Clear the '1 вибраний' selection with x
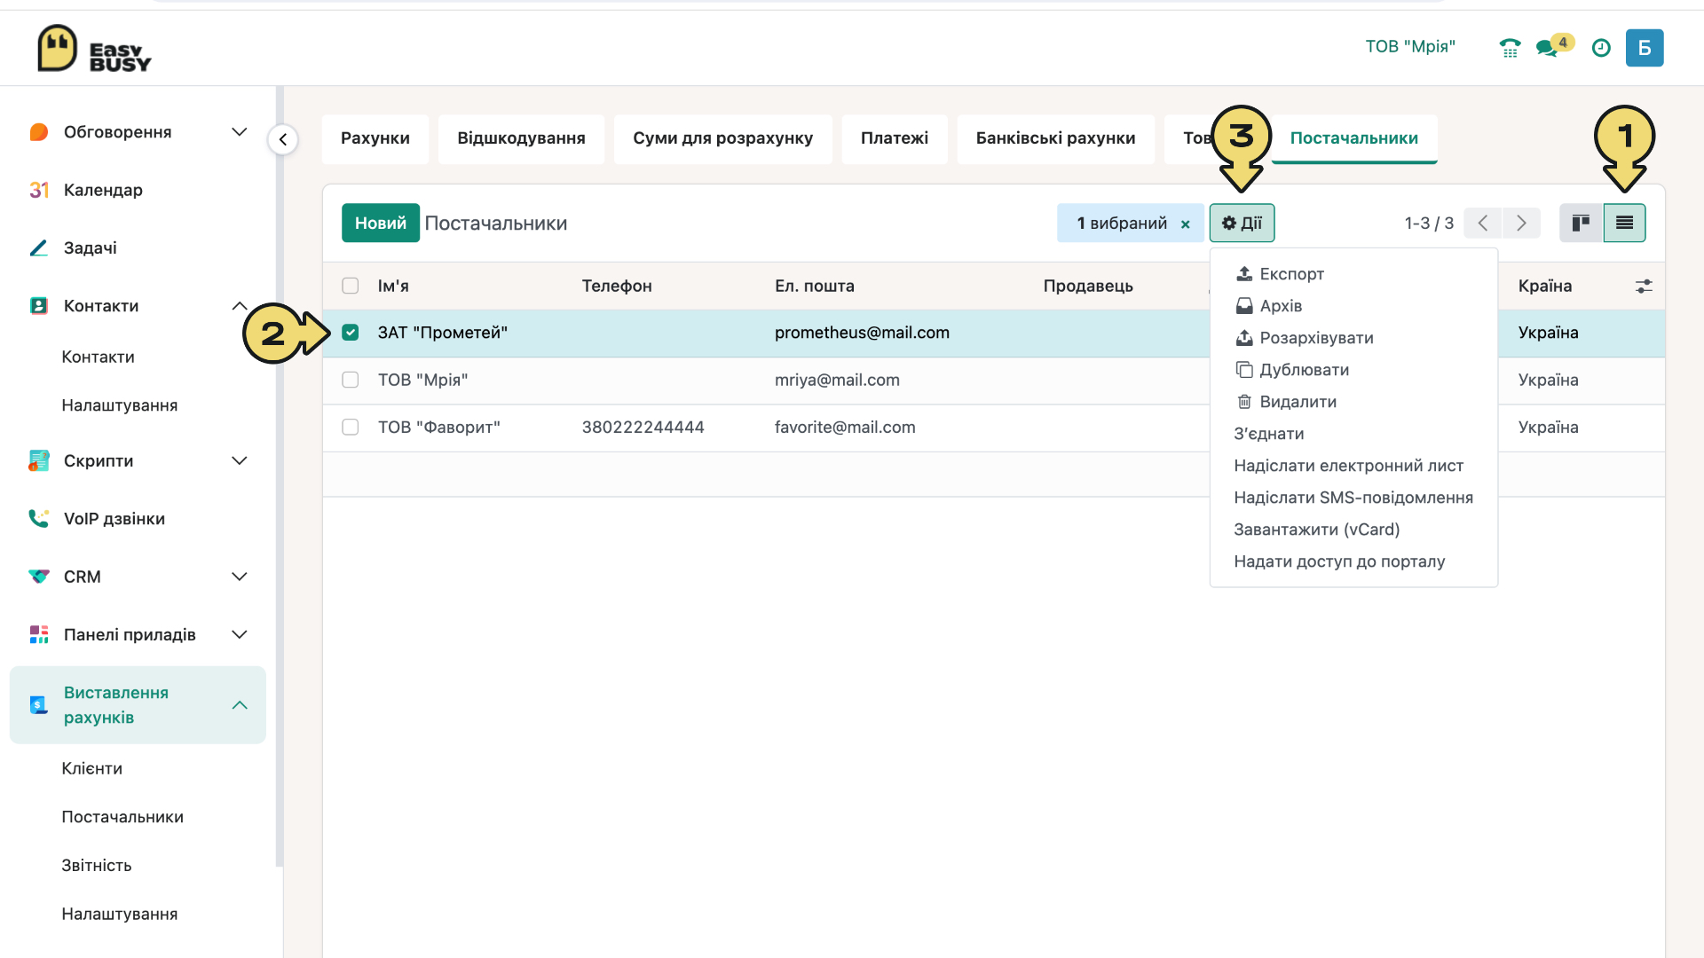This screenshot has width=1704, height=958. point(1185,224)
